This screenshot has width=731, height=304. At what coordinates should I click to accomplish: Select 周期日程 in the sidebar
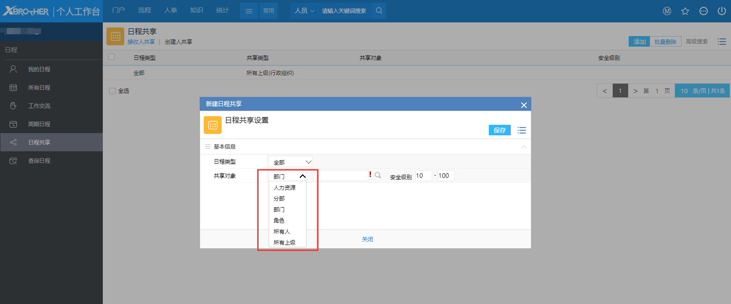click(x=39, y=124)
